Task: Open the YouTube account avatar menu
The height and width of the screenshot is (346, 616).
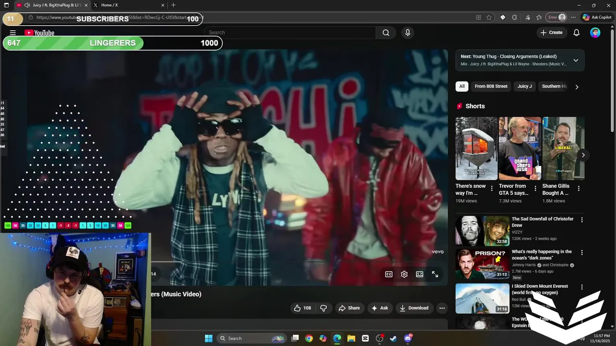Action: coord(595,33)
